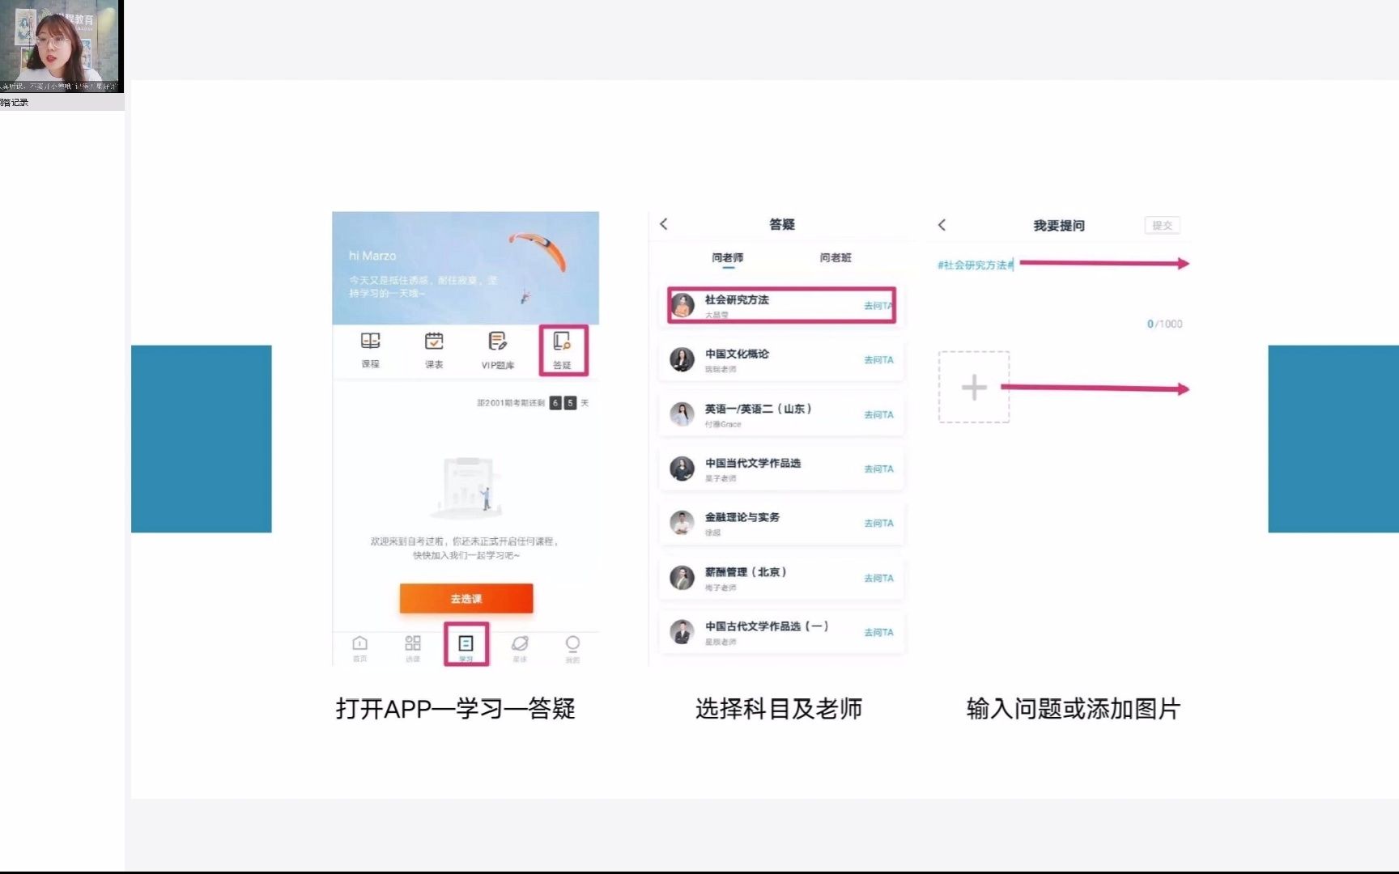Open the 课程 (Courses) book icon
The image size is (1399, 874).
pos(370,341)
